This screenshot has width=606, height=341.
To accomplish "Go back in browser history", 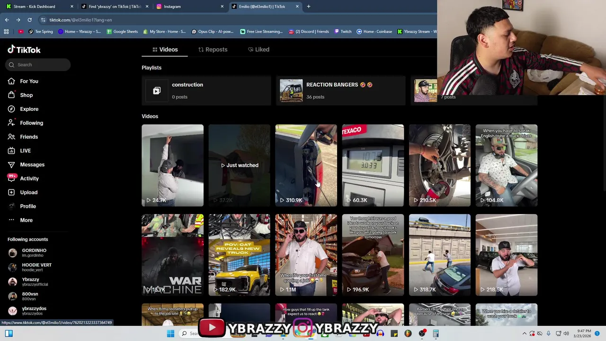I will (7, 20).
